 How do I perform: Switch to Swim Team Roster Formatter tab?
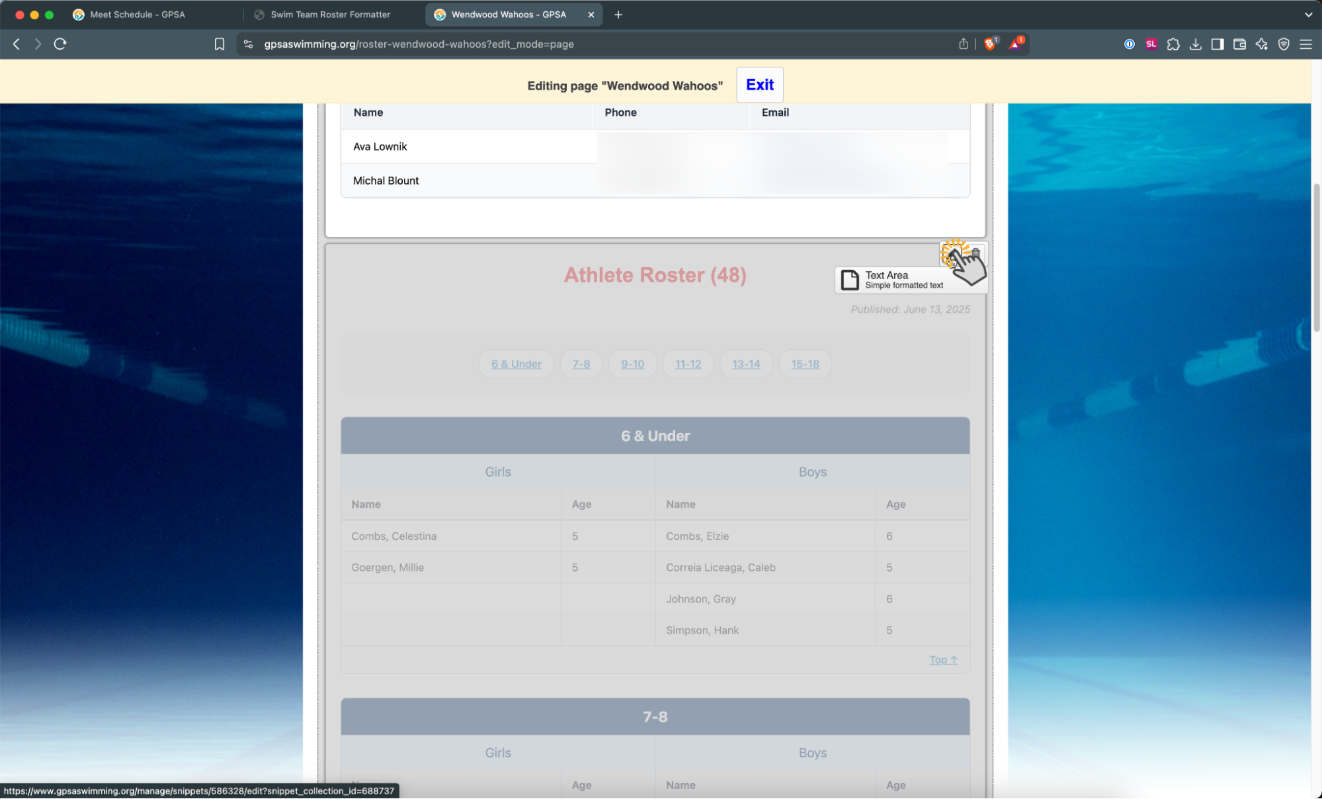330,15
